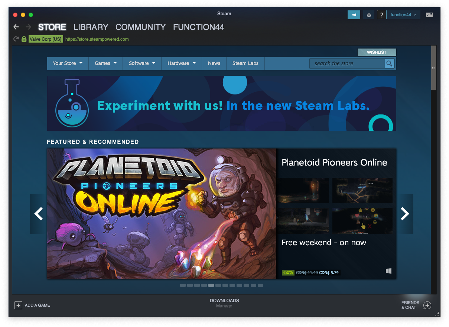
Task: Click FEATURED & RECOMMENDED heading
Action: click(93, 142)
